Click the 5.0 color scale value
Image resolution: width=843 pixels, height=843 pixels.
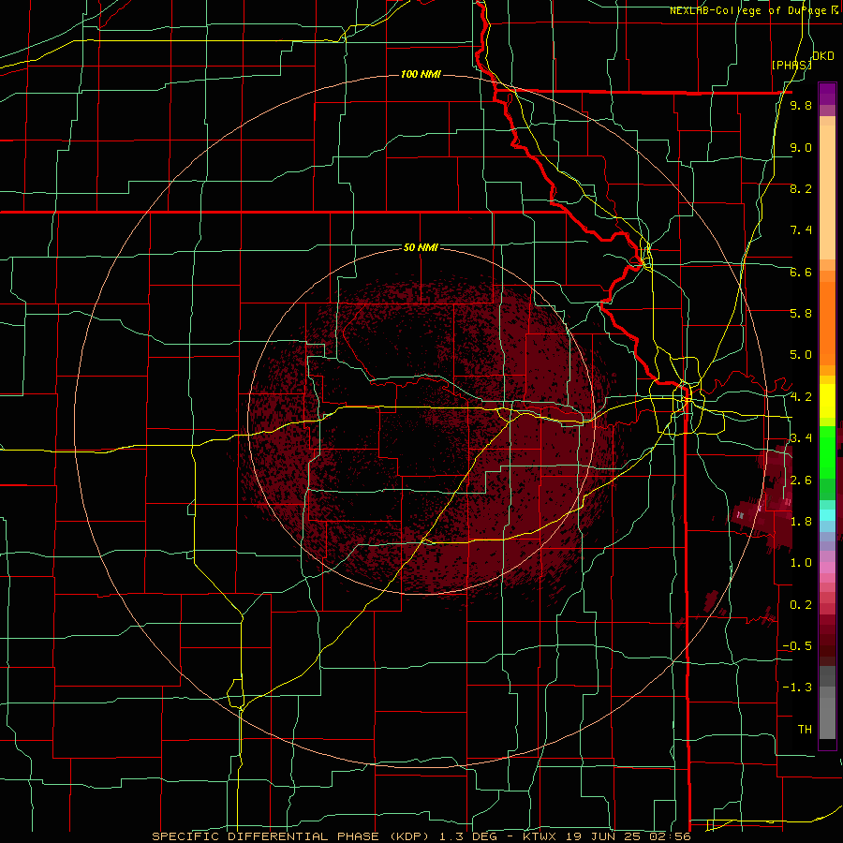click(x=801, y=355)
